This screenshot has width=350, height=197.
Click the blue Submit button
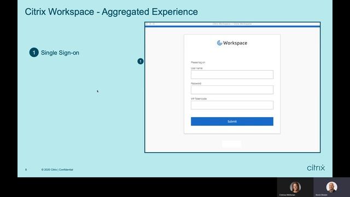(x=232, y=121)
